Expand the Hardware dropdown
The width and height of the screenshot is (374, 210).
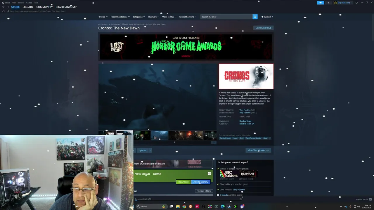[154, 17]
